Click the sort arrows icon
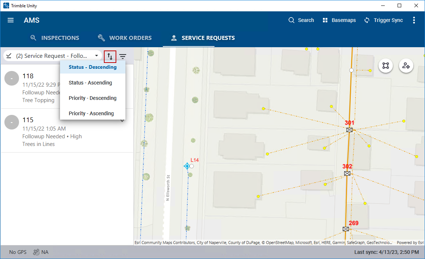This screenshot has height=259, width=425. pyautogui.click(x=110, y=56)
